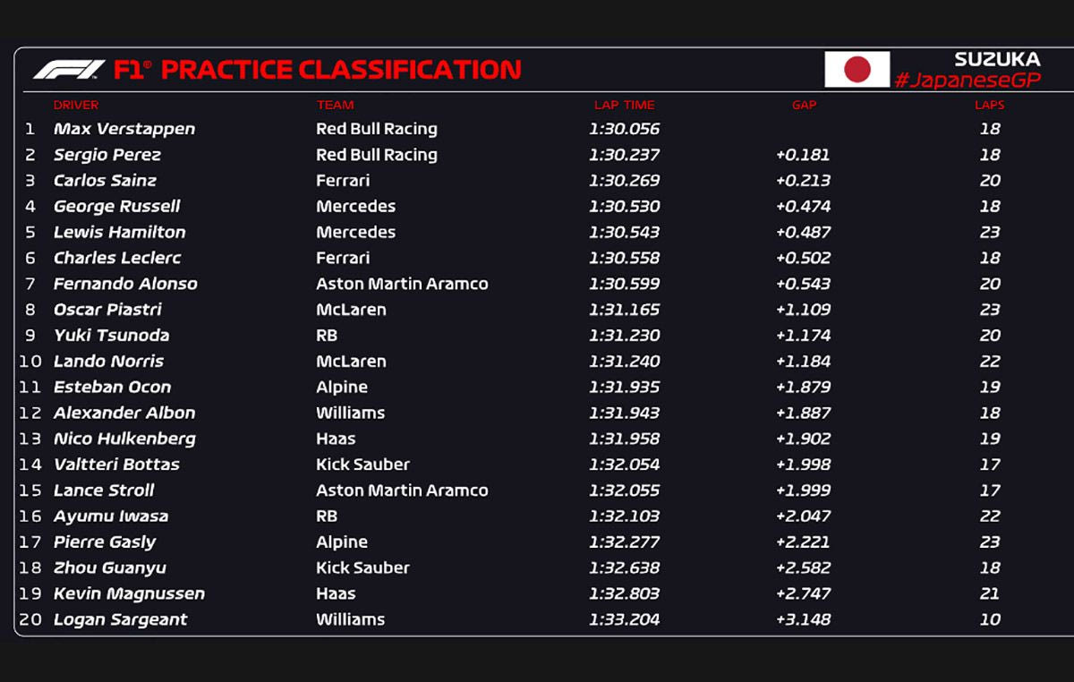Select Yuki Tsunoda's row name
This screenshot has width=1074, height=682.
tap(111, 336)
